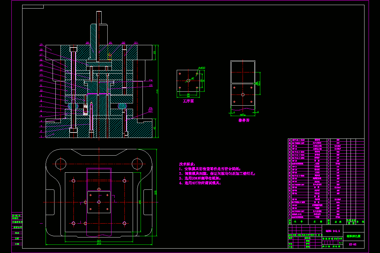Select the '205' height dimension in plan view
Screen dimensions: 380x253
click(155, 193)
